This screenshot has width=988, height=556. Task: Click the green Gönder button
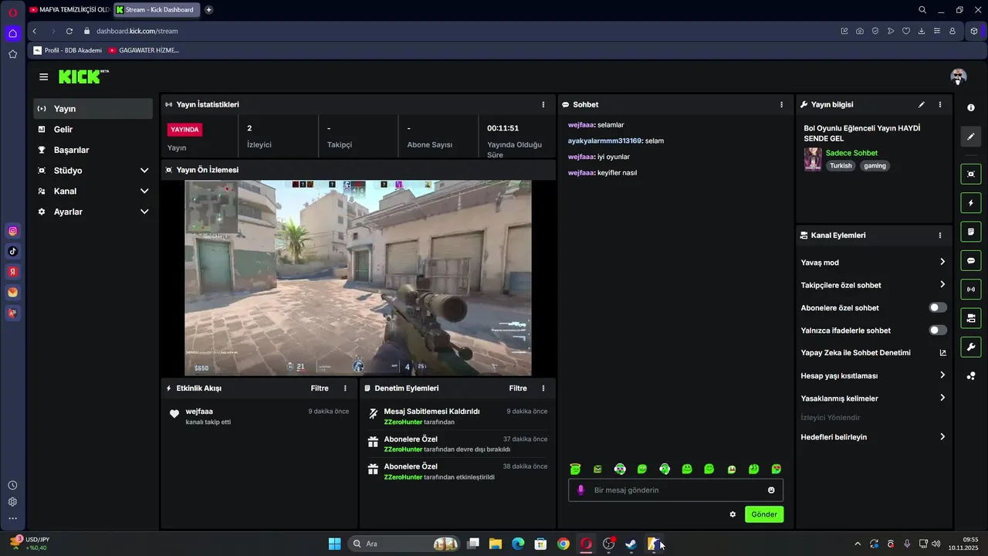pyautogui.click(x=764, y=514)
